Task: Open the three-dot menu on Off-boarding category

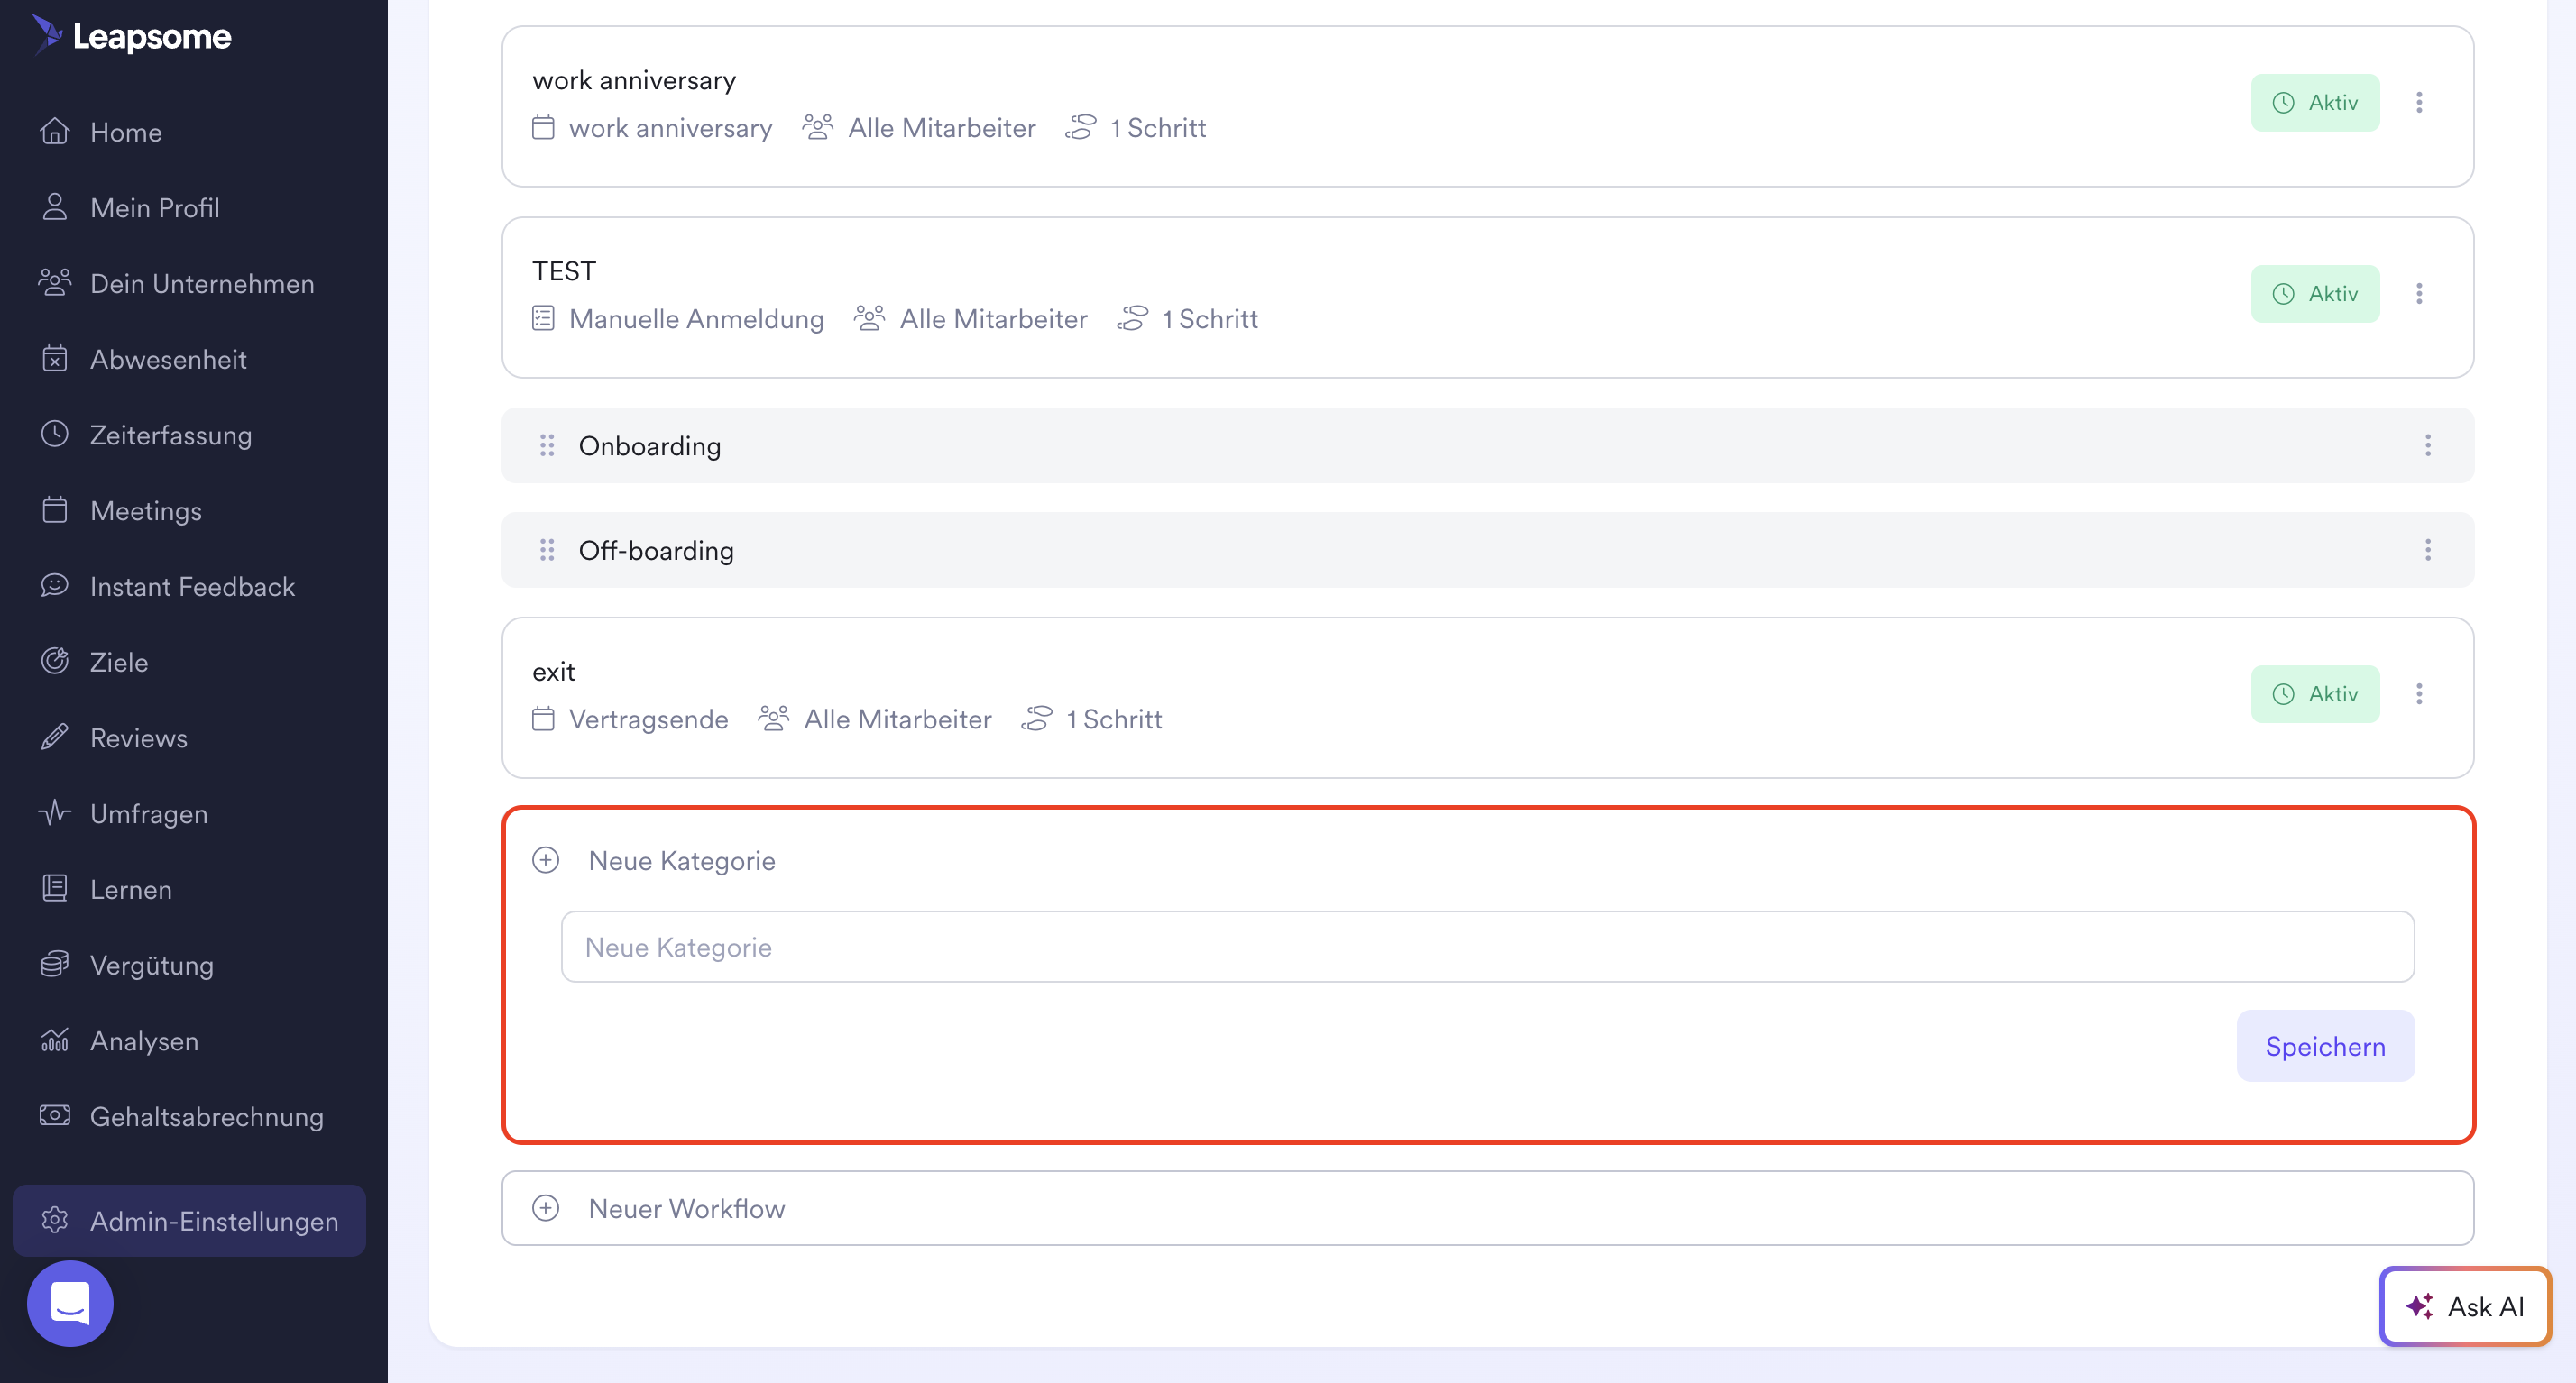Action: coord(2428,550)
